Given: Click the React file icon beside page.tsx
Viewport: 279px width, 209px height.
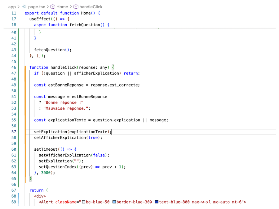Looking at the screenshot, I should coord(24,7).
